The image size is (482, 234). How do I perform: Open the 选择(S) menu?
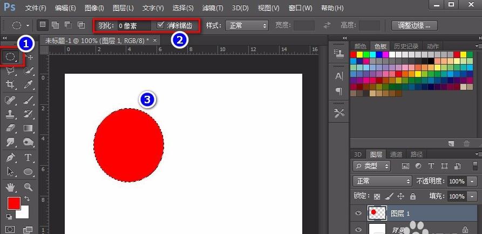click(183, 8)
